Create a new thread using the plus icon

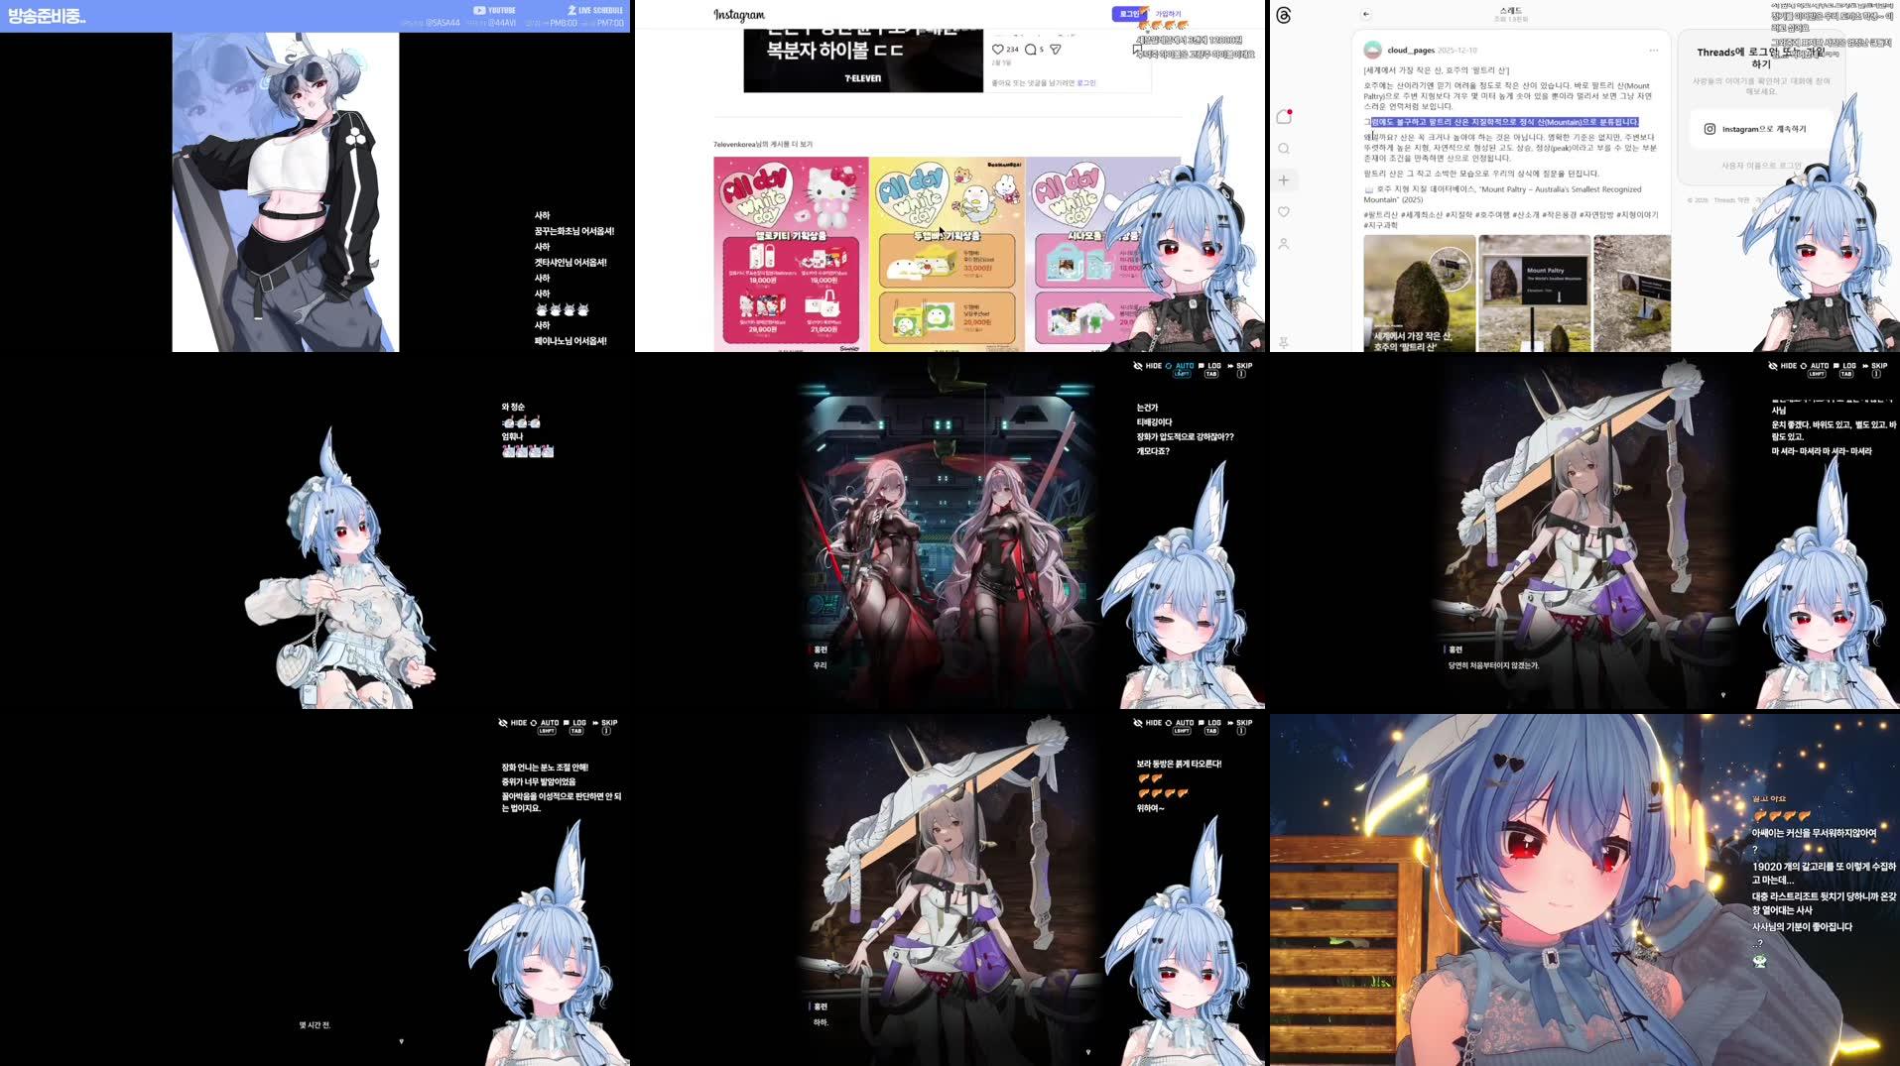pyautogui.click(x=1284, y=179)
